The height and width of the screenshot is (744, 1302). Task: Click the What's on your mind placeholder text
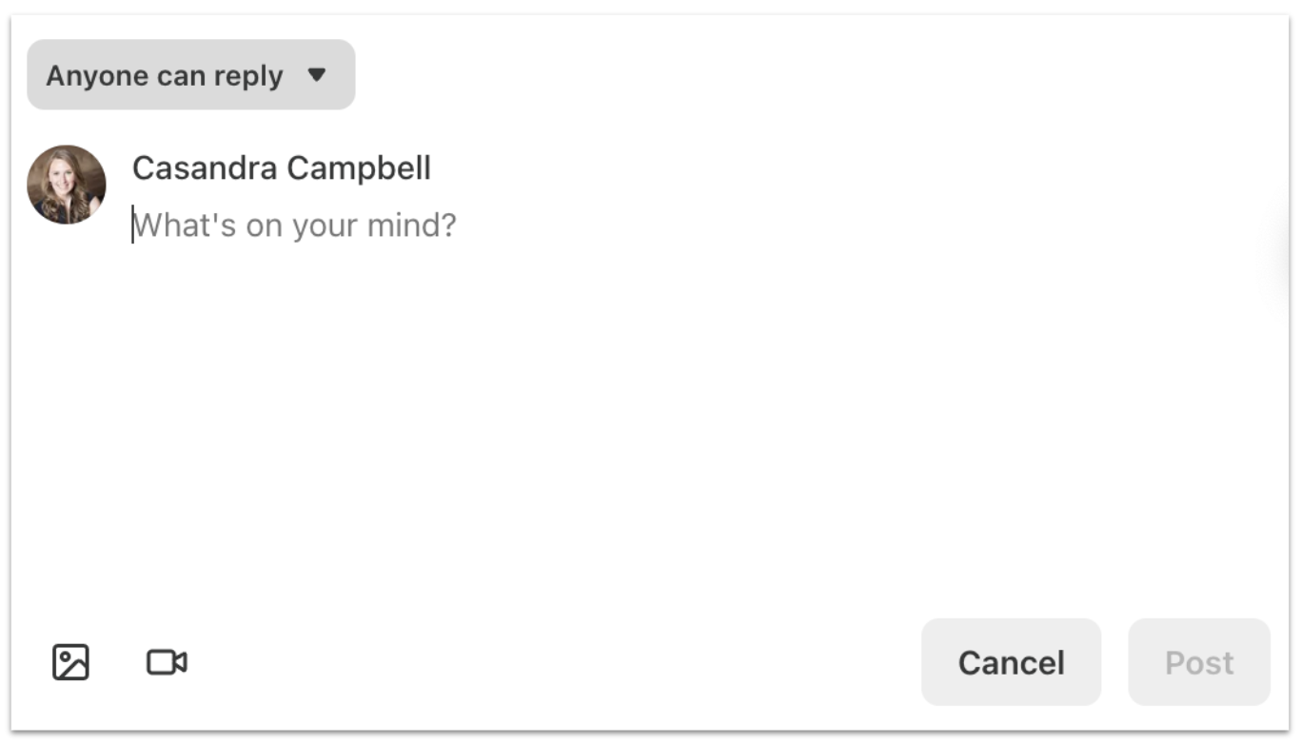pos(295,226)
